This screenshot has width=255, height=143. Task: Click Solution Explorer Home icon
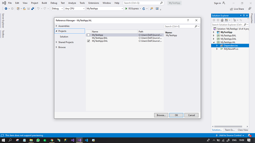point(222,20)
